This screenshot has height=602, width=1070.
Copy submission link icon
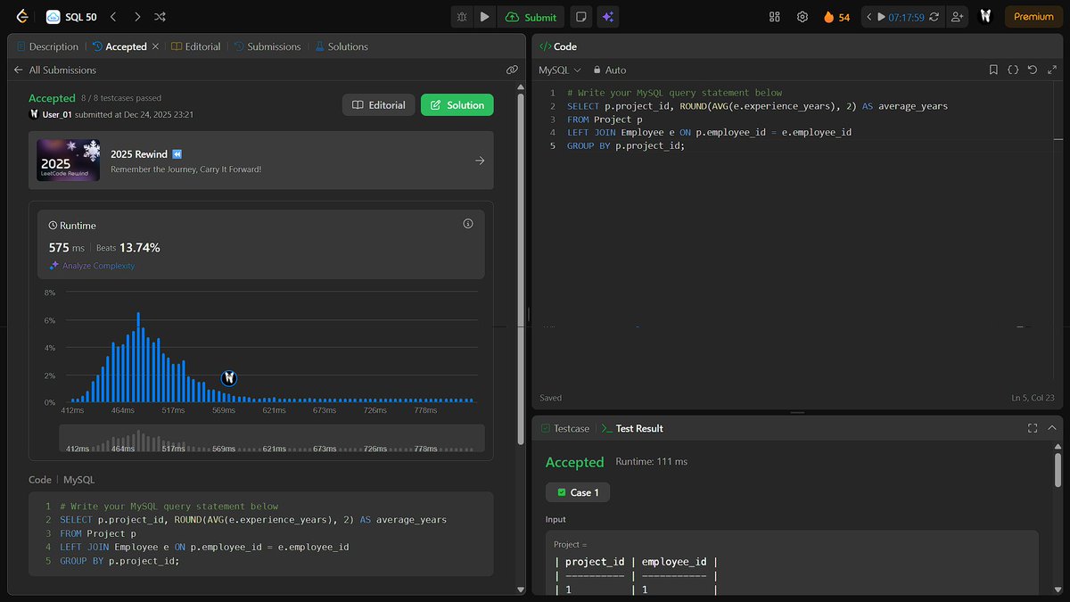coord(512,70)
